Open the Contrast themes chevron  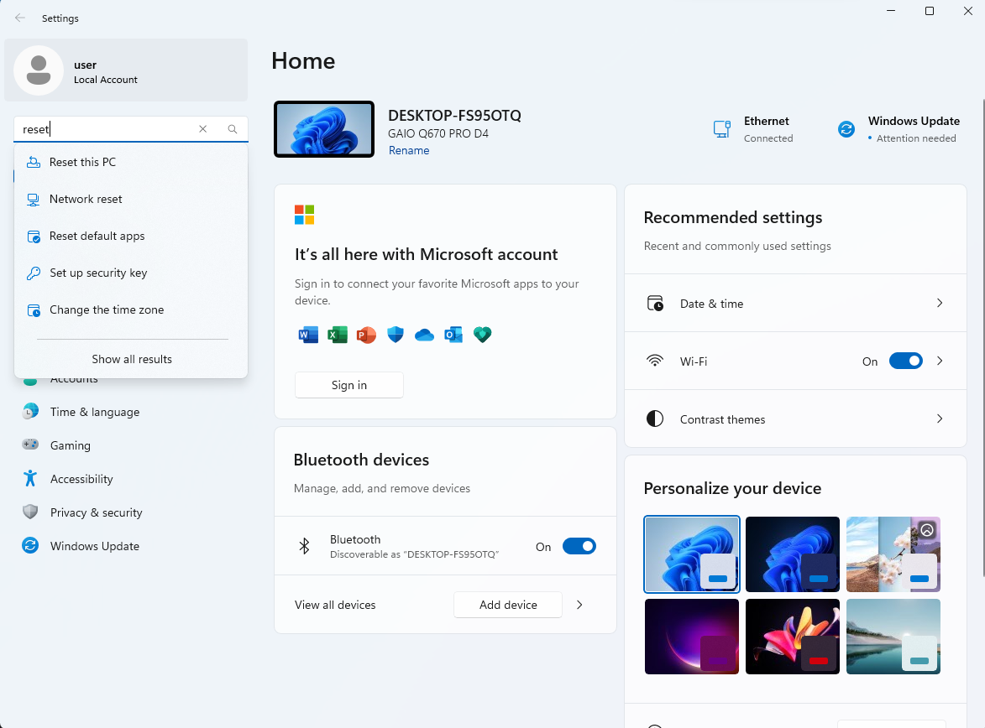[x=940, y=419]
